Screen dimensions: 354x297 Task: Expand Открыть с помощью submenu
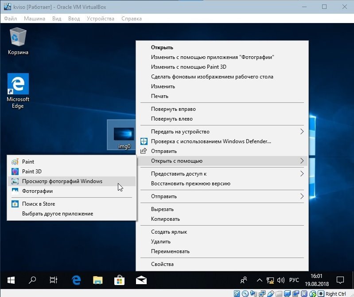pyautogui.click(x=222, y=161)
